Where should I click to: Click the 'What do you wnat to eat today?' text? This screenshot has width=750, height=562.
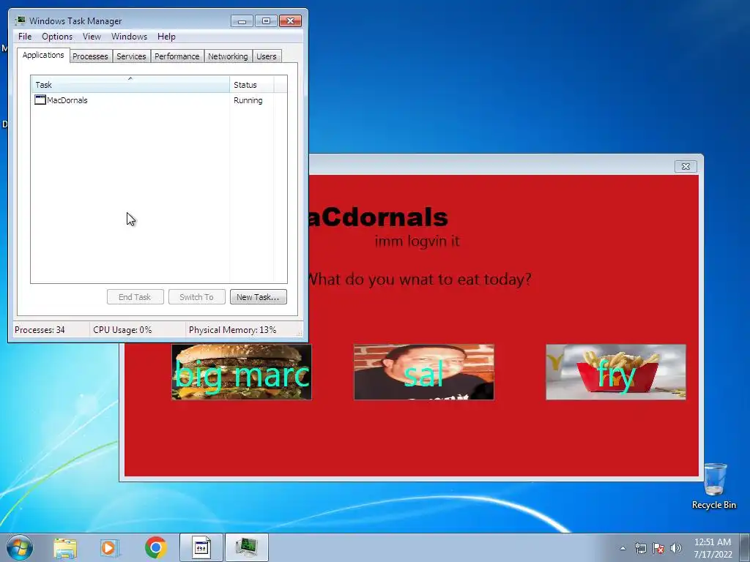pyautogui.click(x=420, y=279)
